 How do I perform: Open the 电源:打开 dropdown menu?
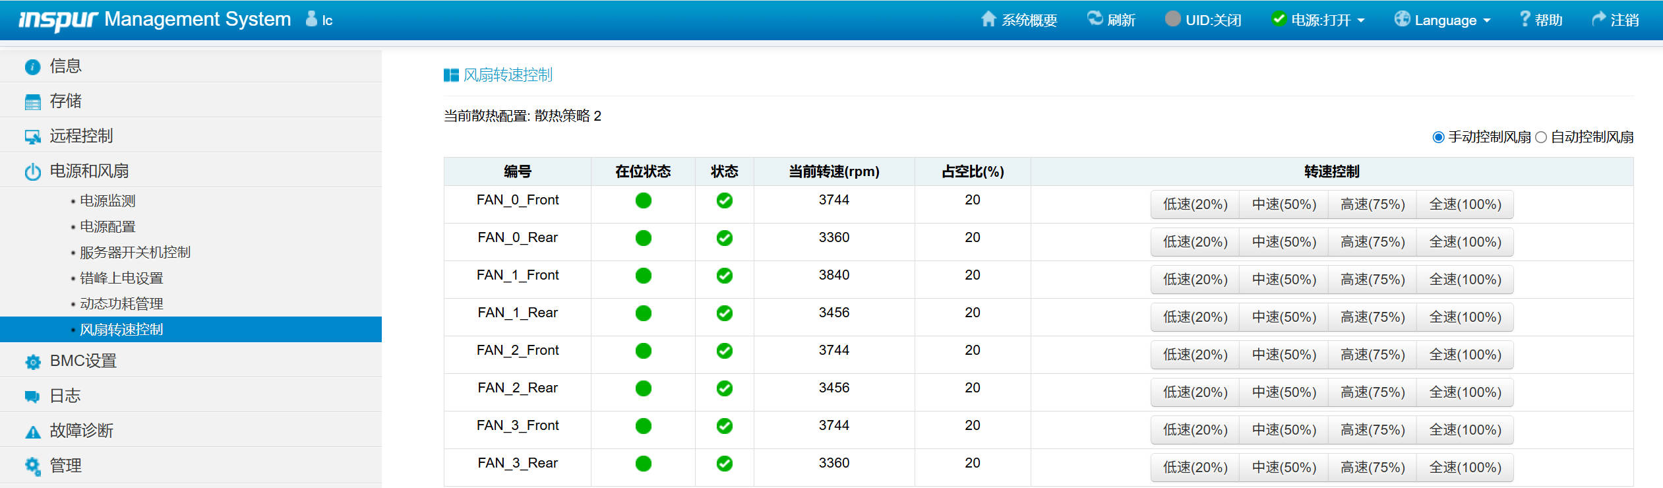point(1318,20)
